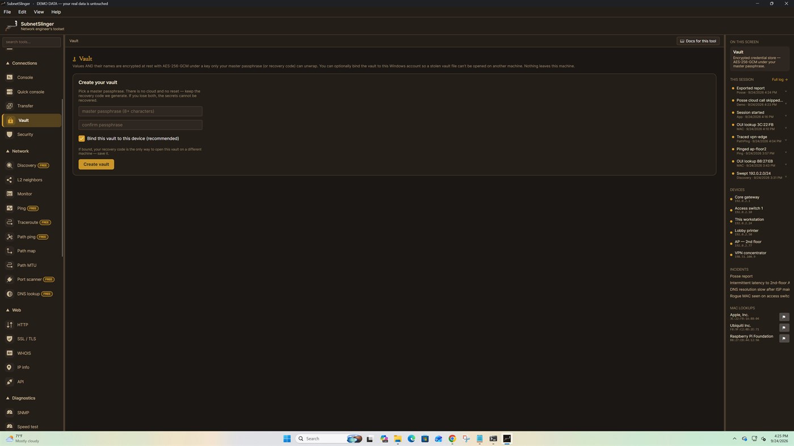Open the DNS lookup globe icon
This screenshot has width=794, height=446.
tap(10, 294)
